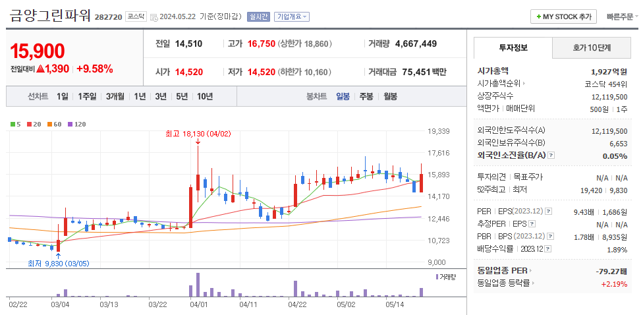Click the tall 04/01 volume bar
Image resolution: width=643 pixels, height=315 pixels.
198,285
